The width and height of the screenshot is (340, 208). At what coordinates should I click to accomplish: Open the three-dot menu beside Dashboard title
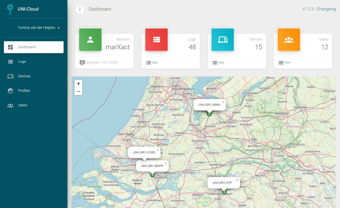click(x=80, y=9)
